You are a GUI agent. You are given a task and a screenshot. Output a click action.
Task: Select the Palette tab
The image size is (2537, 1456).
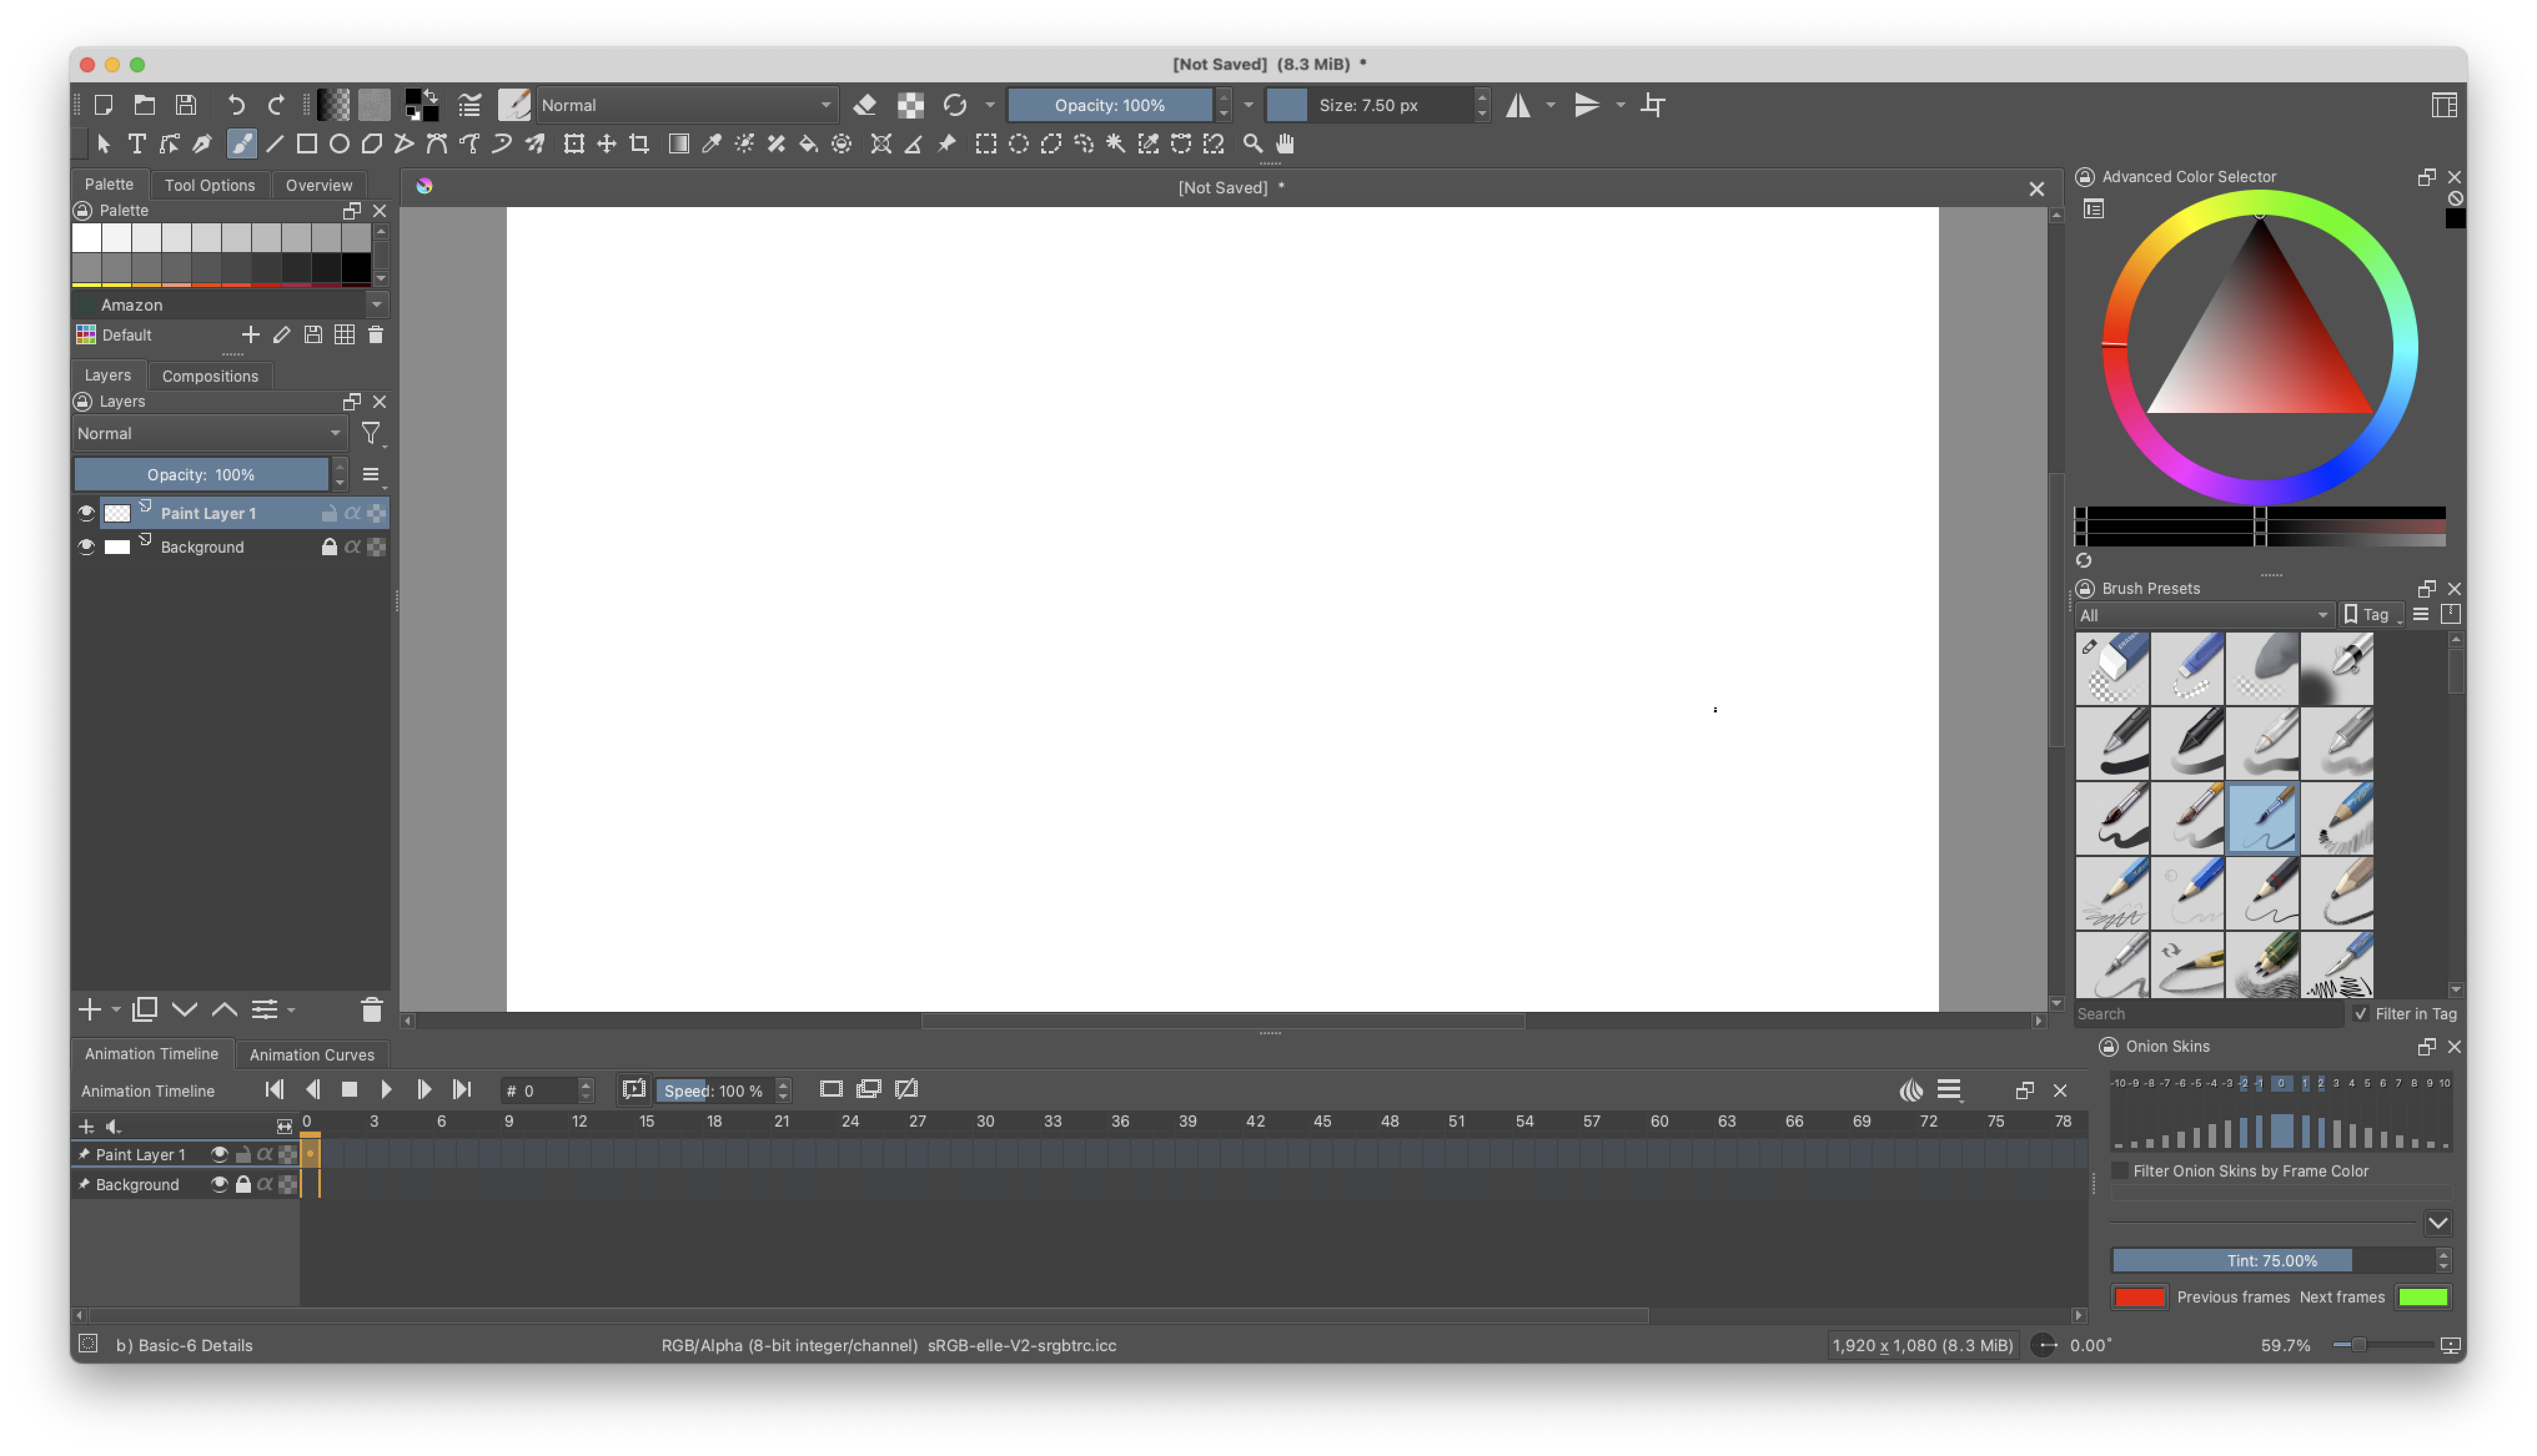(x=109, y=184)
